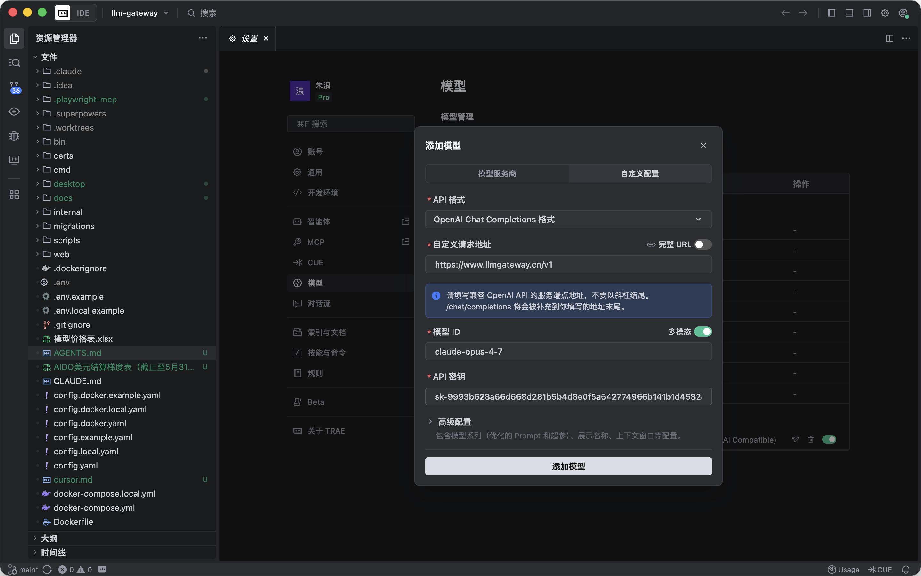The width and height of the screenshot is (921, 576).
Task: Edit the OpenAI Compatible model row
Action: point(795,439)
